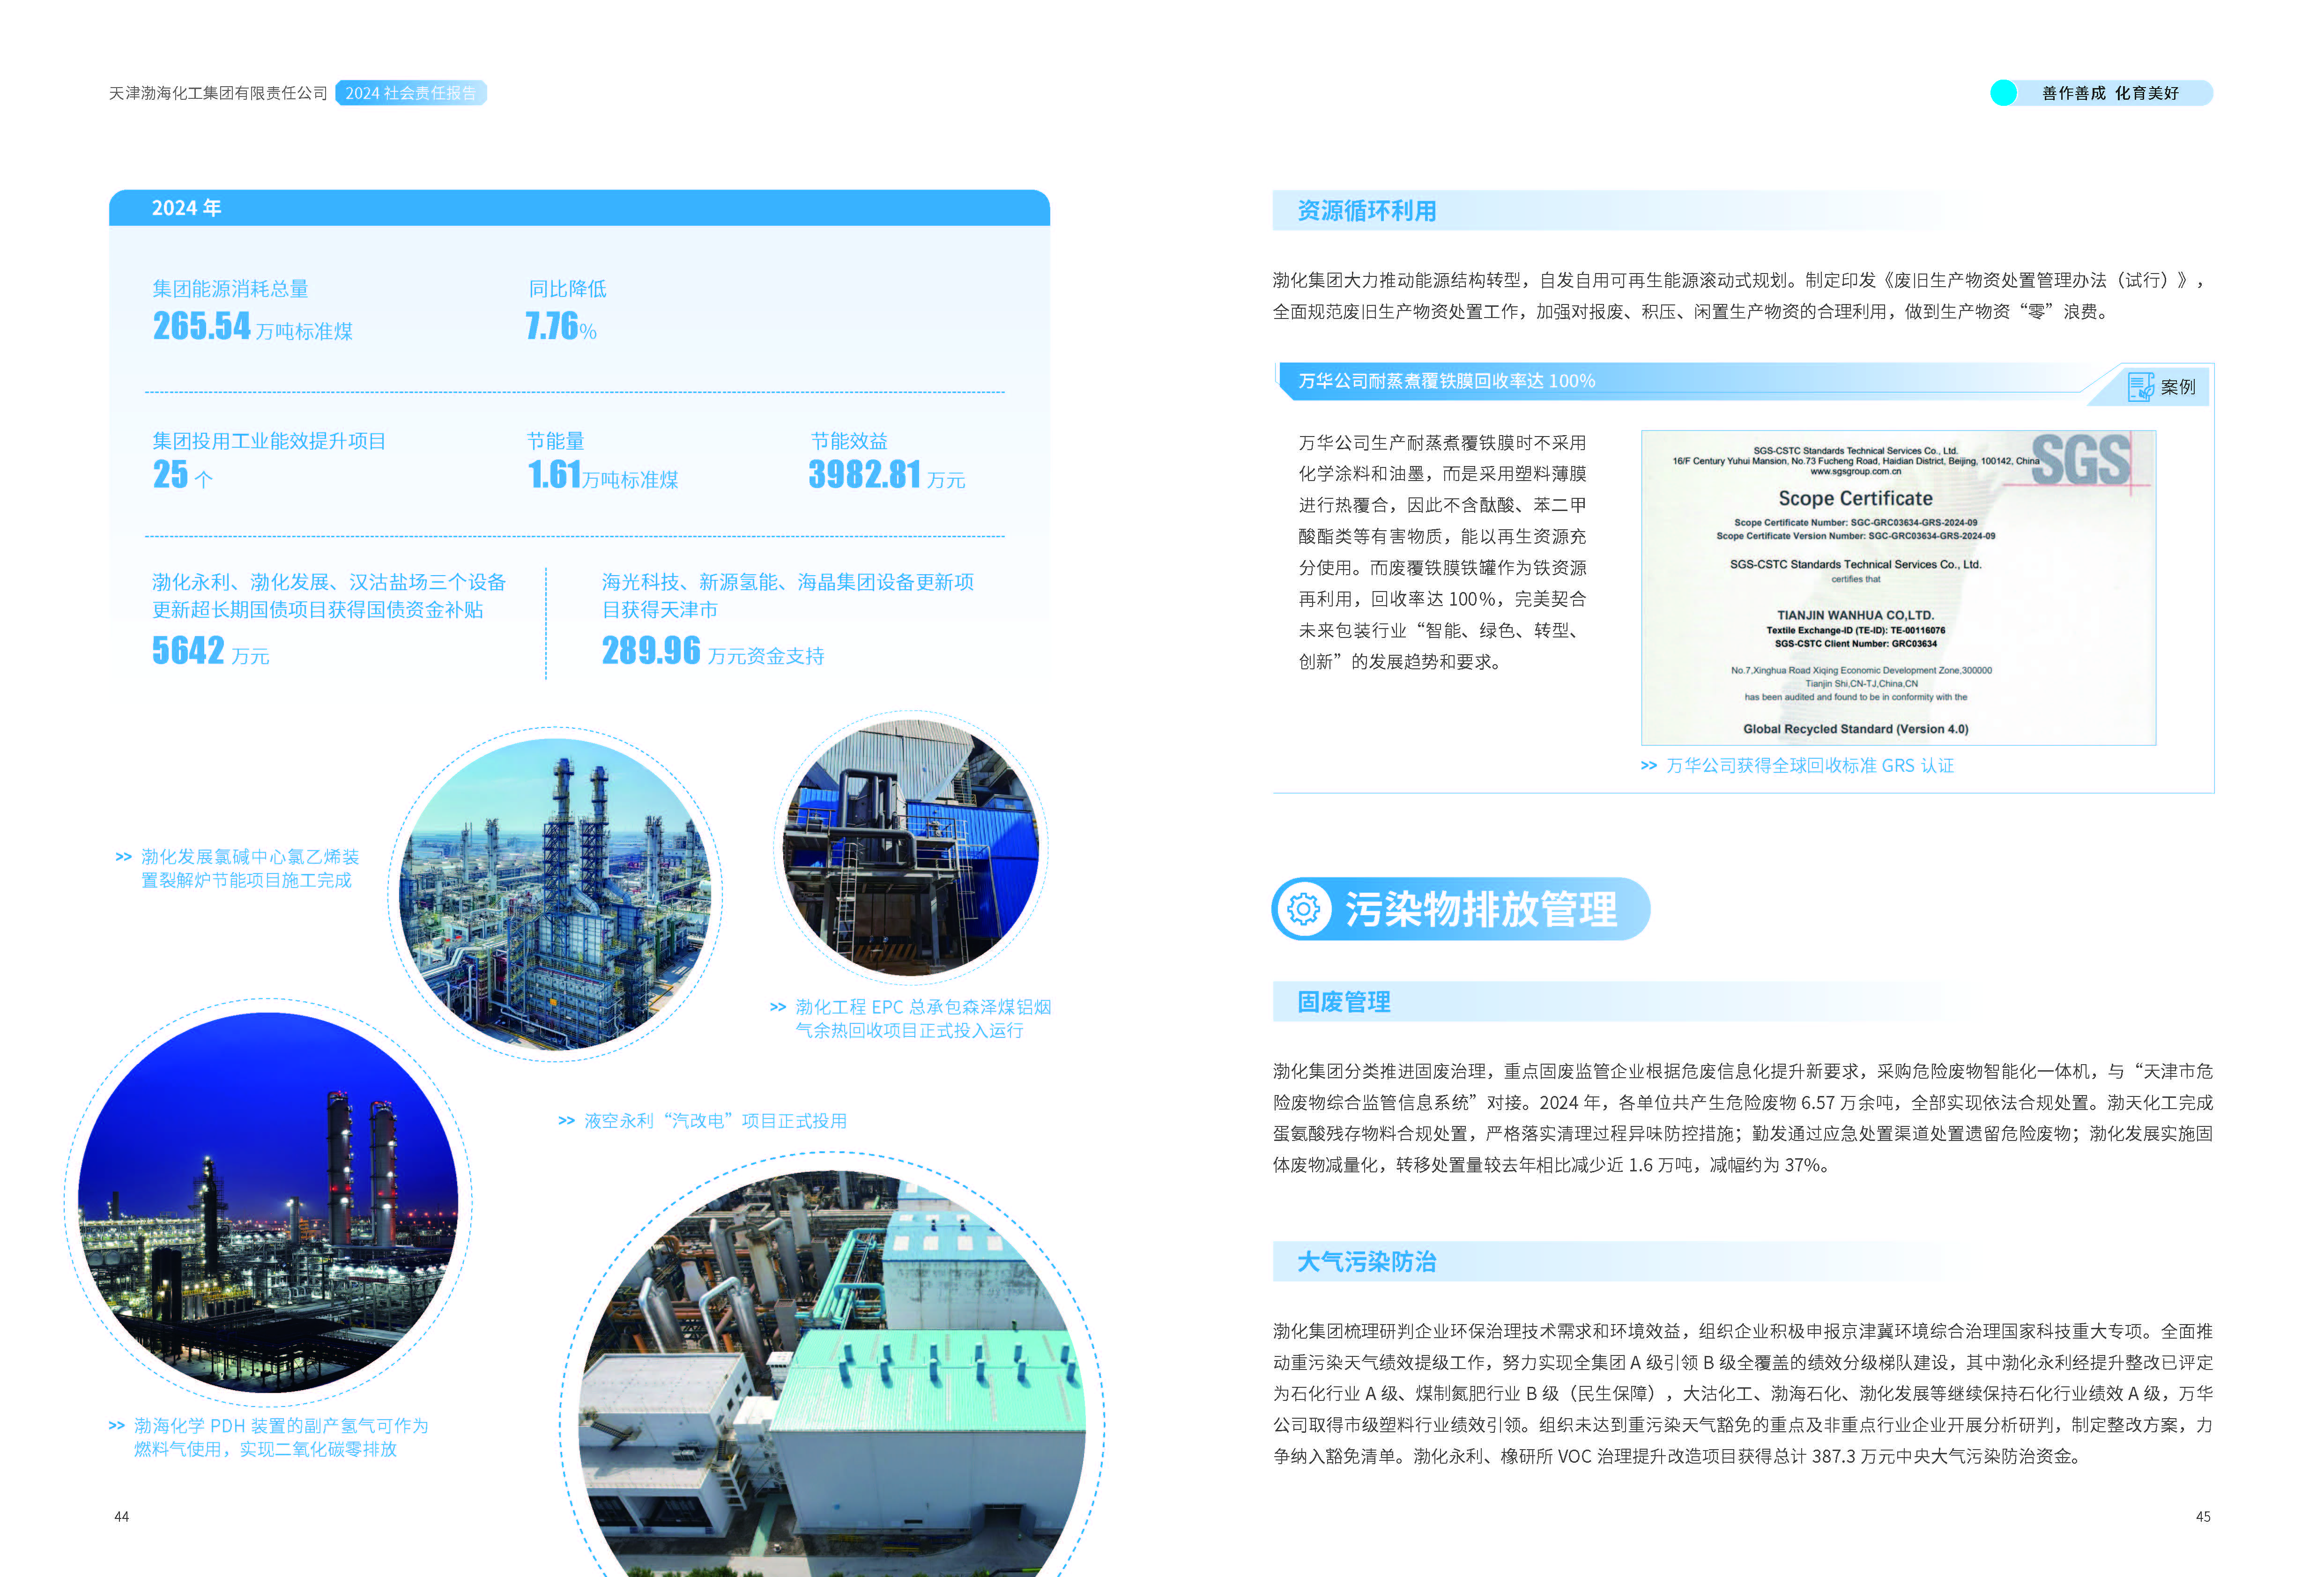Click double-arrow before 渤化工程 EPC caption
Image resolution: width=2324 pixels, height=1577 pixels.
(778, 1007)
